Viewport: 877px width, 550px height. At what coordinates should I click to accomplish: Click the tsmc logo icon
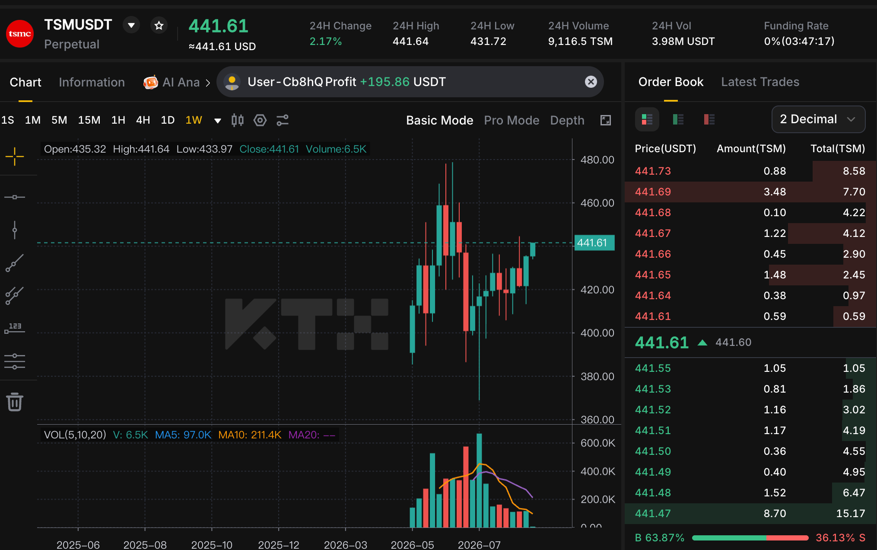pyautogui.click(x=20, y=34)
